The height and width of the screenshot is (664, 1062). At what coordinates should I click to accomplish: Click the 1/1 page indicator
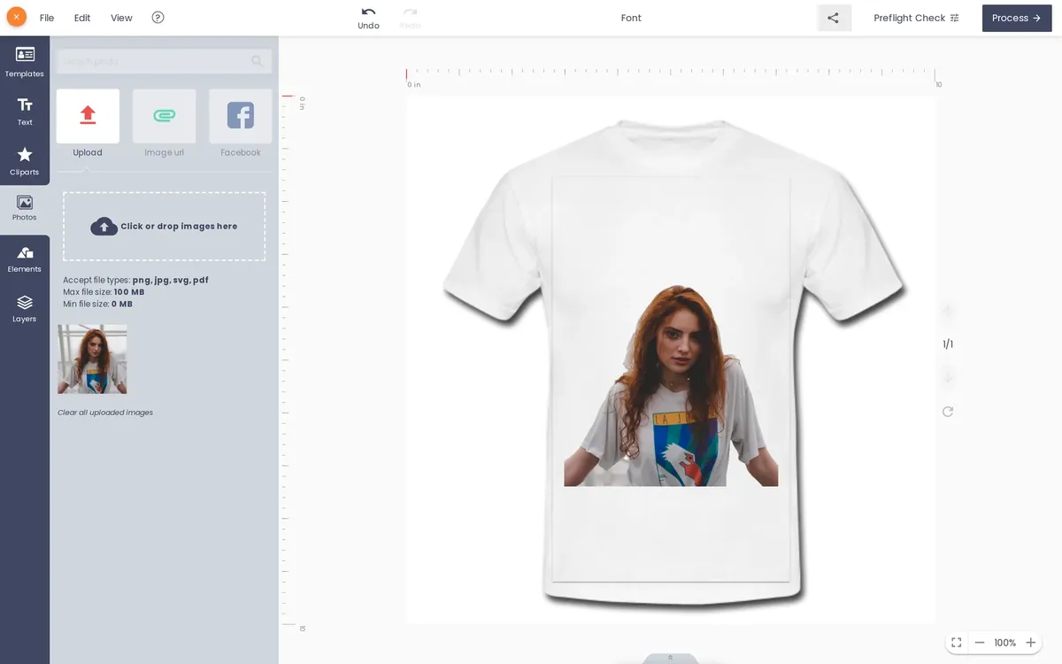(948, 344)
